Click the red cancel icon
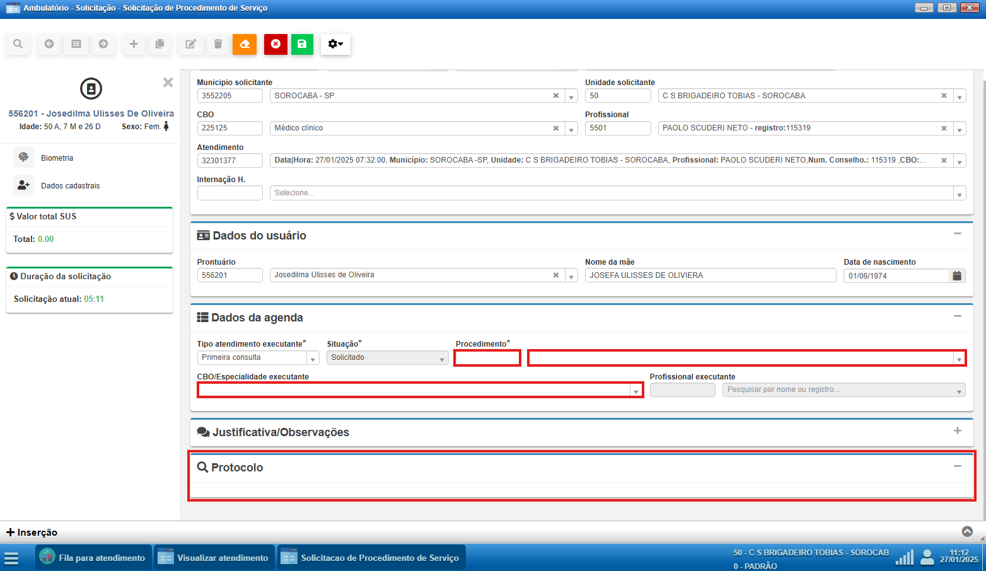 tap(275, 44)
